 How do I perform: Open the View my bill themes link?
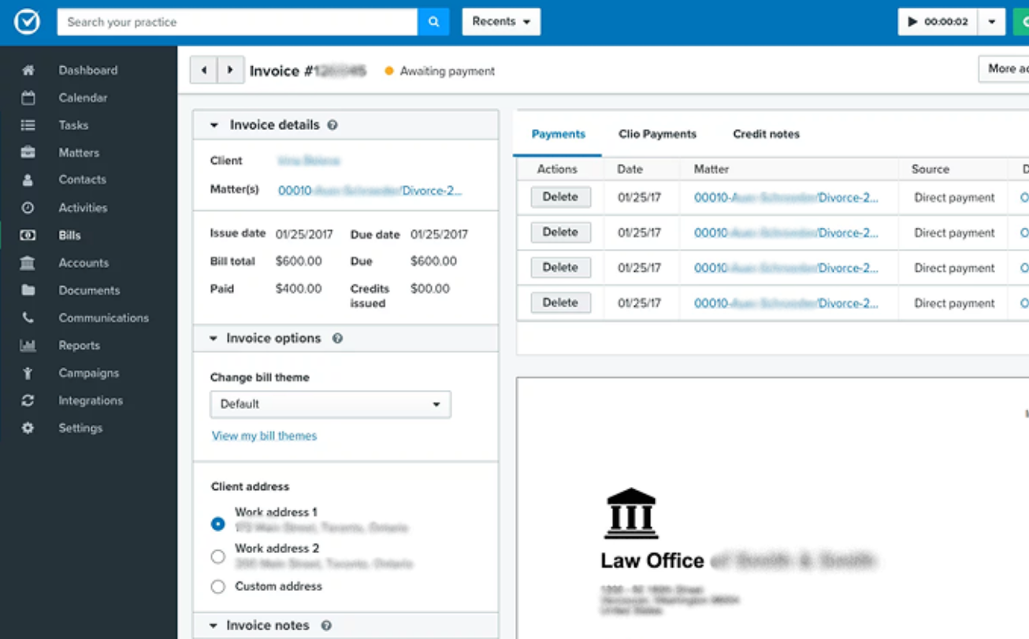264,436
